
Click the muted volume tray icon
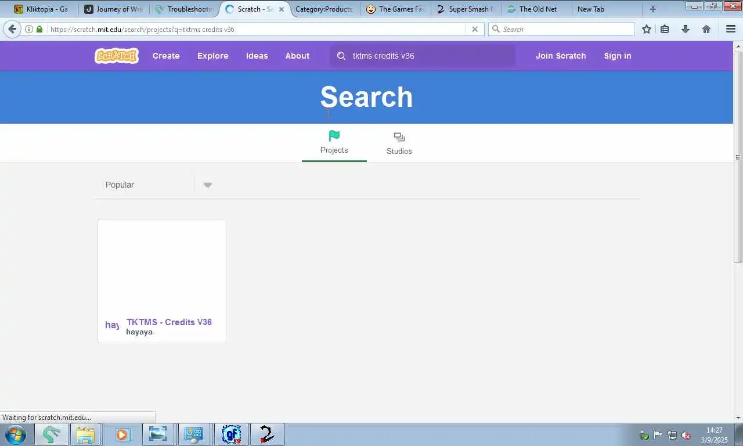pyautogui.click(x=686, y=435)
